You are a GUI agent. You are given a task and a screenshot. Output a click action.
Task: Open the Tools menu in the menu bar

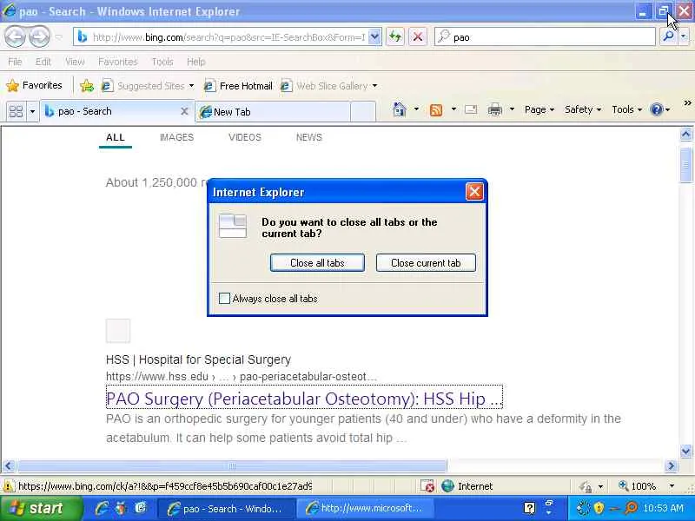pos(162,62)
